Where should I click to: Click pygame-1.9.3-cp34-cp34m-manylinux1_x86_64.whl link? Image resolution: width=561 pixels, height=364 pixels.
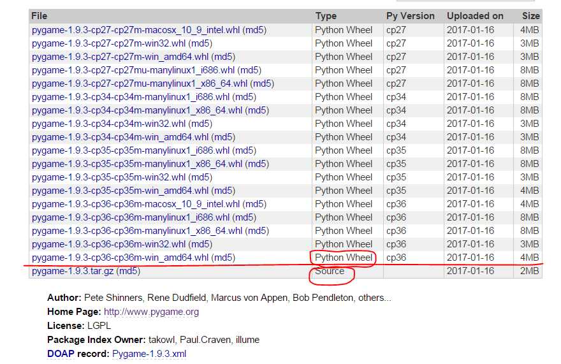pos(137,110)
